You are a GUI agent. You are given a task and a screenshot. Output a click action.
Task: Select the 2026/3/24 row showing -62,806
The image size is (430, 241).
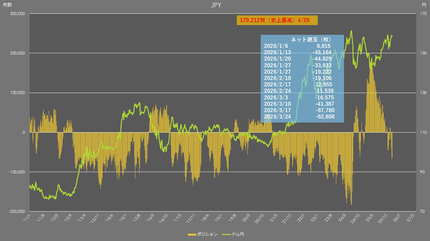pyautogui.click(x=302, y=116)
